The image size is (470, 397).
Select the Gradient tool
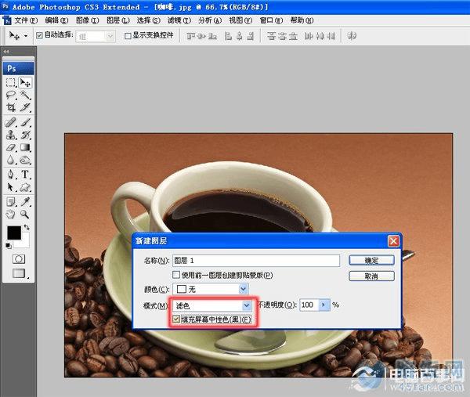click(26, 147)
